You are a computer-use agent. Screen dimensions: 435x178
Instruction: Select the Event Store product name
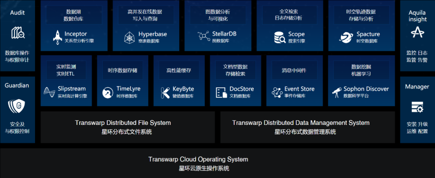300,89
